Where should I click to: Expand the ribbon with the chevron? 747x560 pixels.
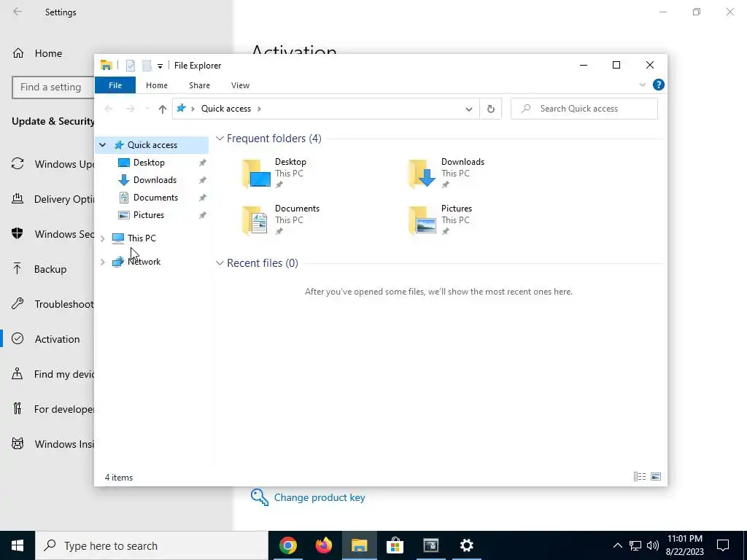point(642,85)
